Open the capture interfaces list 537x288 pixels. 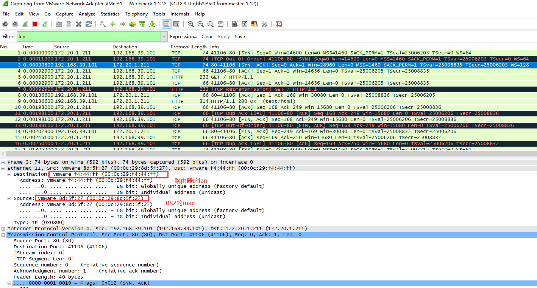[x=5, y=24]
